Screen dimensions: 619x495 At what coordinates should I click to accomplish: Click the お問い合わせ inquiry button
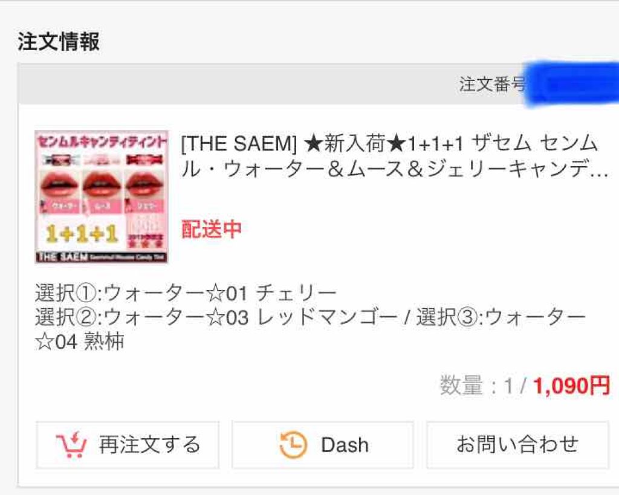[517, 445]
